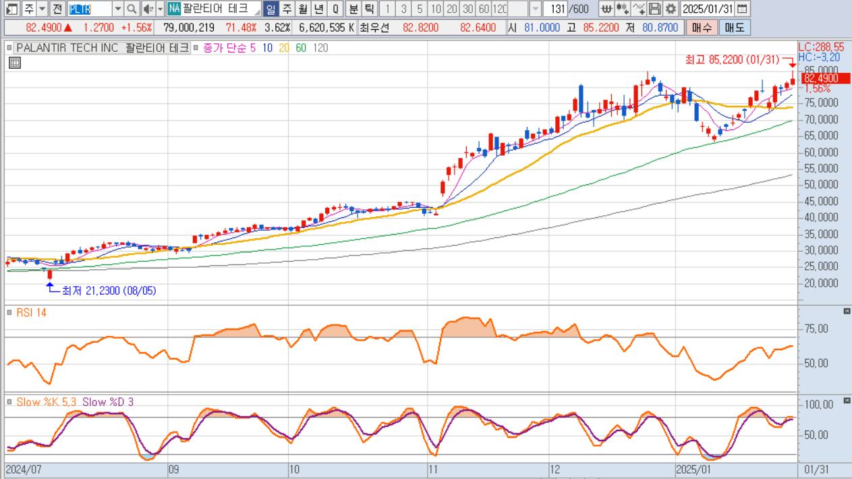Focus the PLTR ticker input field
The height and width of the screenshot is (479, 852).
(x=89, y=9)
